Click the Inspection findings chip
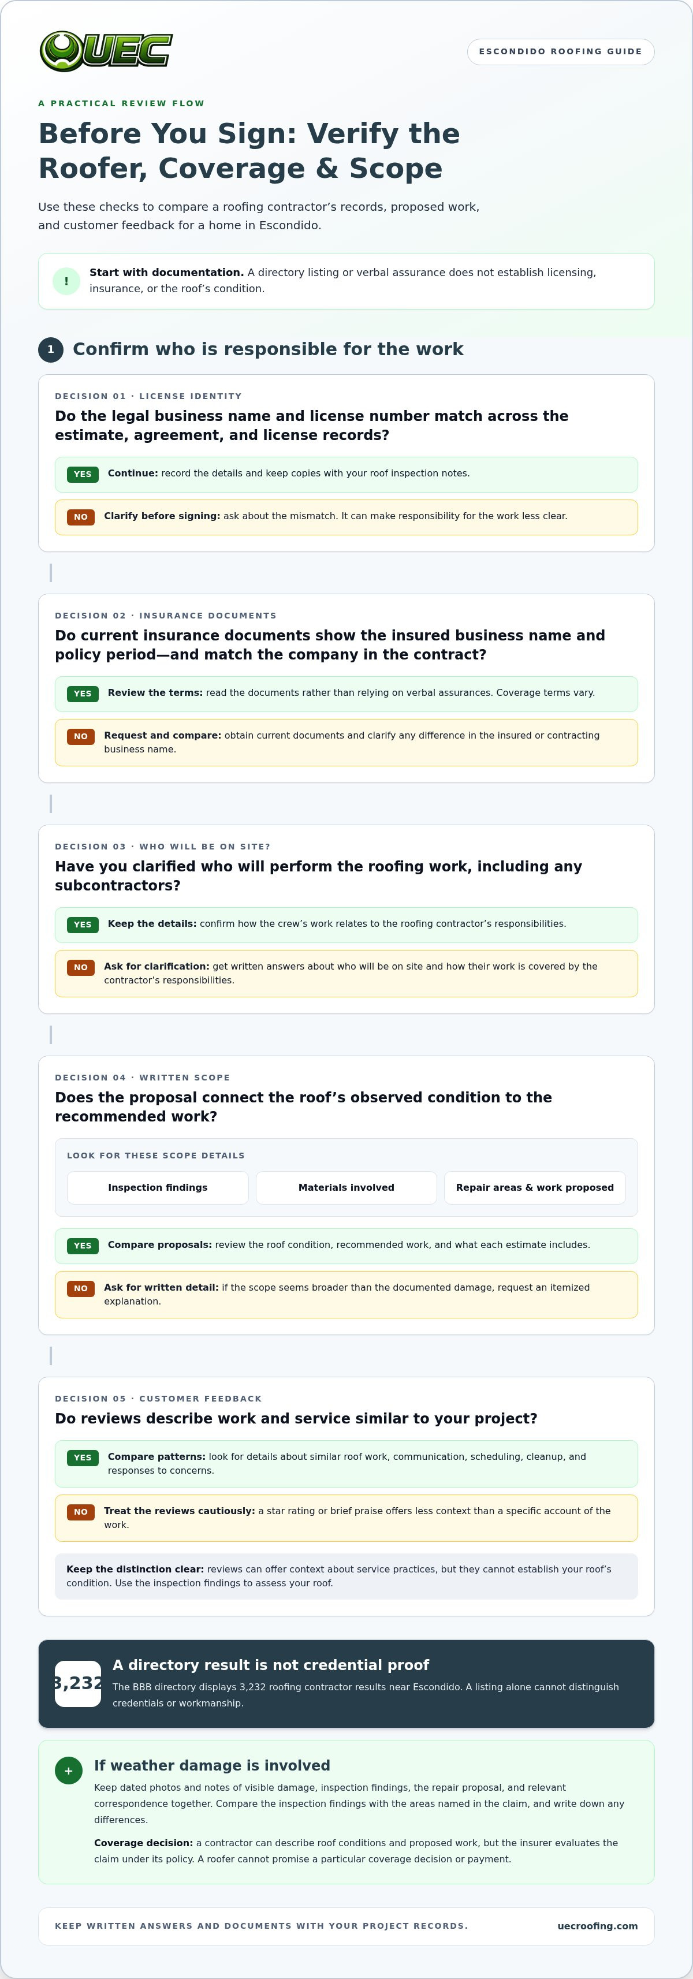Viewport: 693px width, 1979px height. coord(158,1188)
